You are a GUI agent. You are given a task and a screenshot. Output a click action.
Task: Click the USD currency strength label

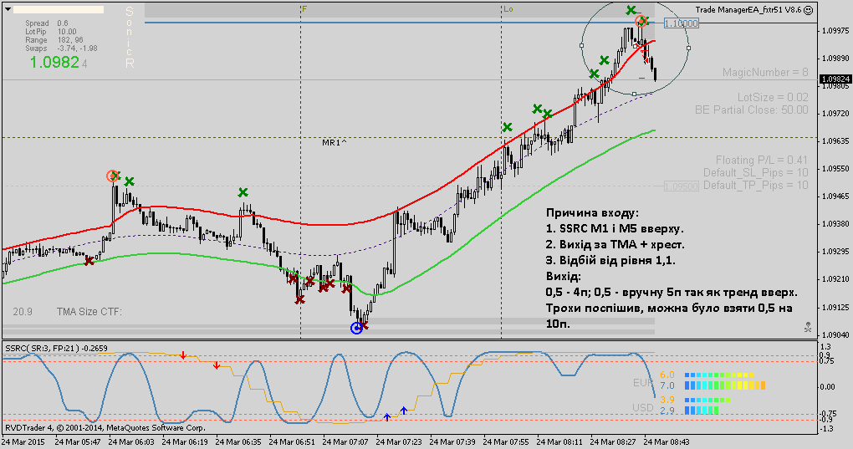pos(643,407)
